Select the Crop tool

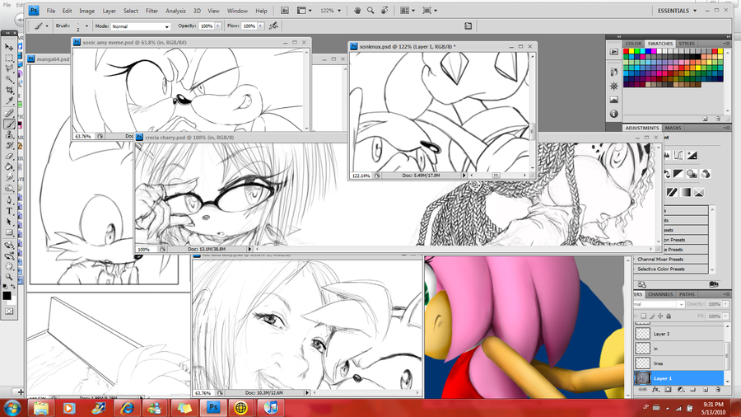[9, 90]
